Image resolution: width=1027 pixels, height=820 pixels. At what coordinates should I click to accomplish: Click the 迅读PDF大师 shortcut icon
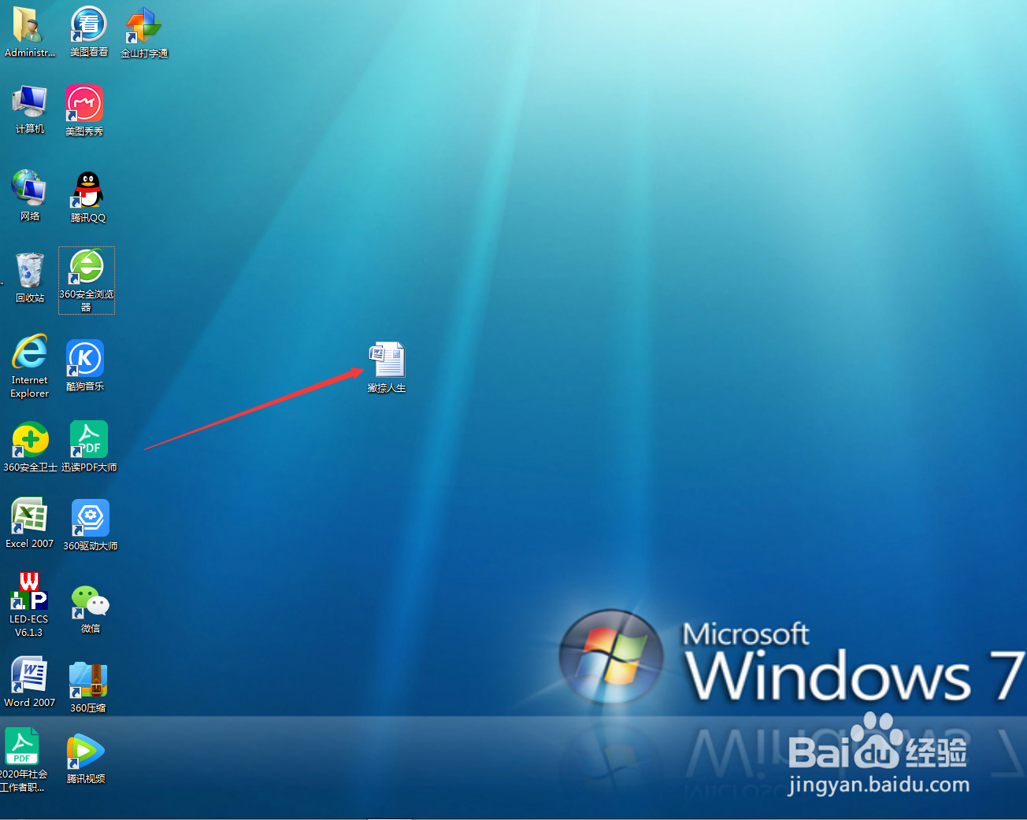click(89, 439)
